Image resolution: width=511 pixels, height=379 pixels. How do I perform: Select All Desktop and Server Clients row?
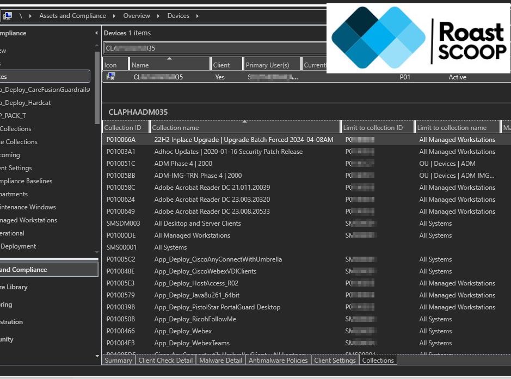[x=306, y=223]
